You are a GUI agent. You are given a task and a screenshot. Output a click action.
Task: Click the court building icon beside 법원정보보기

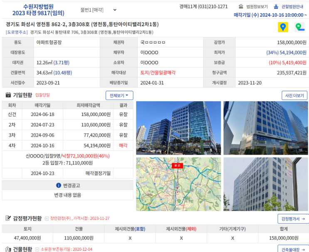pyautogui.click(x=241, y=7)
